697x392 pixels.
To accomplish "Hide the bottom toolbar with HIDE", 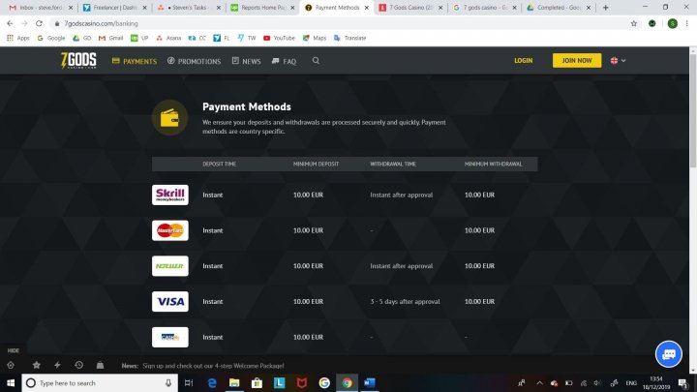I will [x=14, y=350].
